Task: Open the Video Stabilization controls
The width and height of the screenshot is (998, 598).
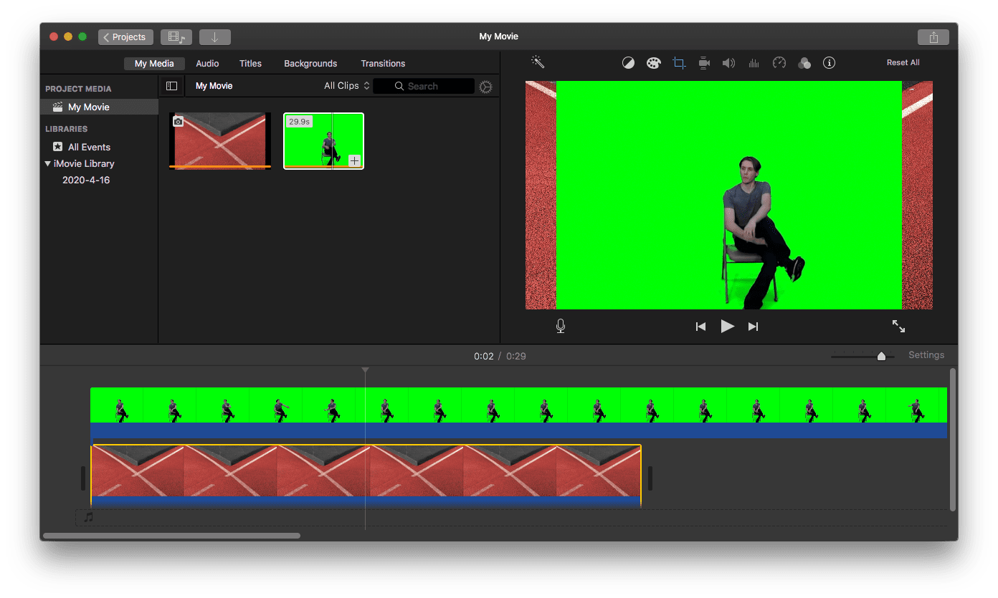Action: coord(704,63)
